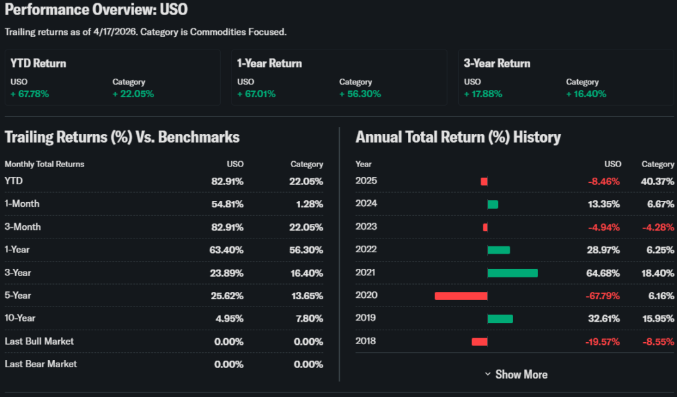Open the YTD Return card

coord(112,77)
